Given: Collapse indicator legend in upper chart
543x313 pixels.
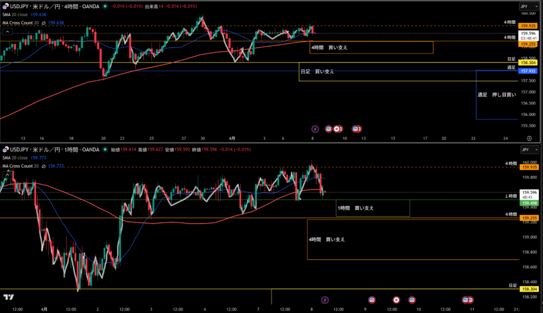Looking at the screenshot, I should coord(6,32).
